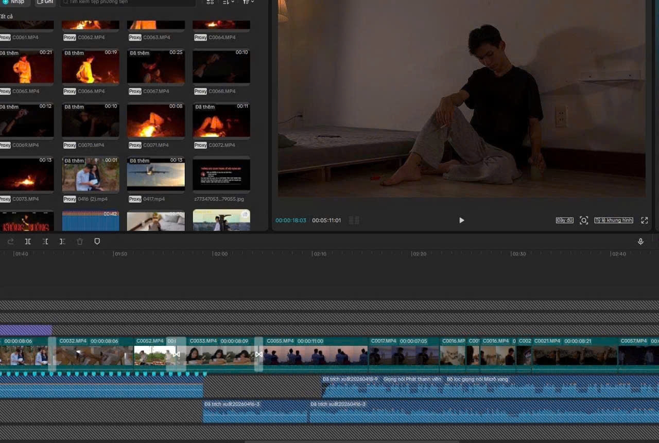Click the Ghi record button
Viewport: 659px width, 443px height.
pos(45,2)
